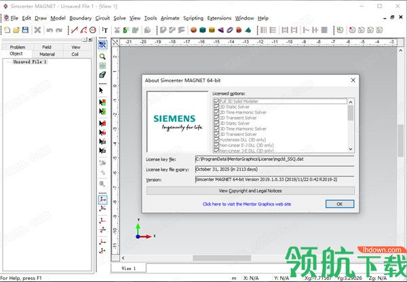This screenshot has width=407, height=282.
Task: Close the left project panel
Action: tap(90, 40)
